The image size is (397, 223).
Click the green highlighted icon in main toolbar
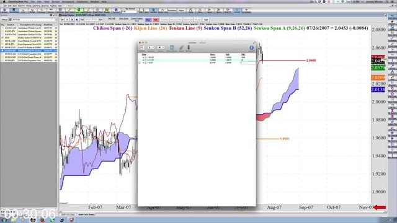click(79, 10)
